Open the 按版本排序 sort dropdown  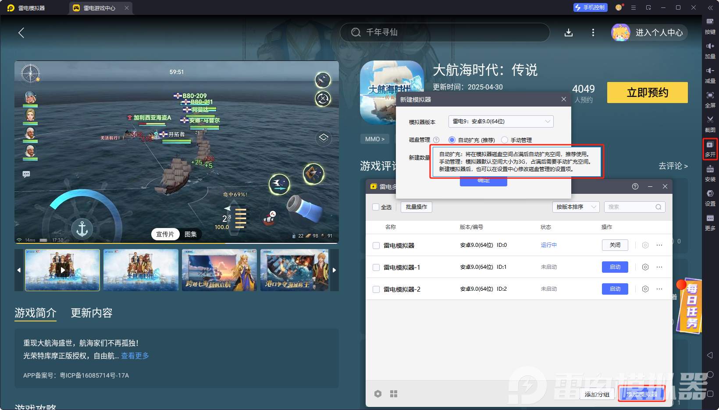click(x=576, y=207)
